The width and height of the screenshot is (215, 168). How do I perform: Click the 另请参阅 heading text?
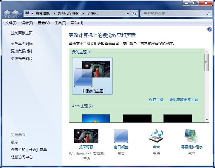coord(18,135)
